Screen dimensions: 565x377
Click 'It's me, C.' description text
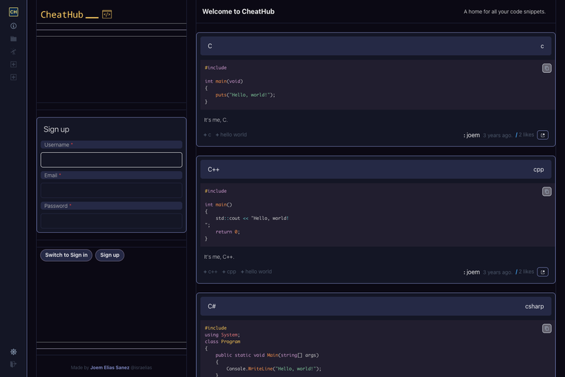(x=215, y=120)
